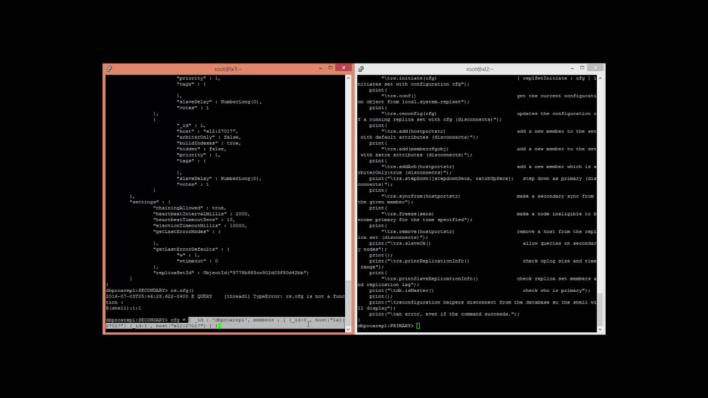The height and width of the screenshot is (398, 708).
Task: Click the dbproxrepl:PRIMARY> prompt in xl2 window
Action: (386, 326)
